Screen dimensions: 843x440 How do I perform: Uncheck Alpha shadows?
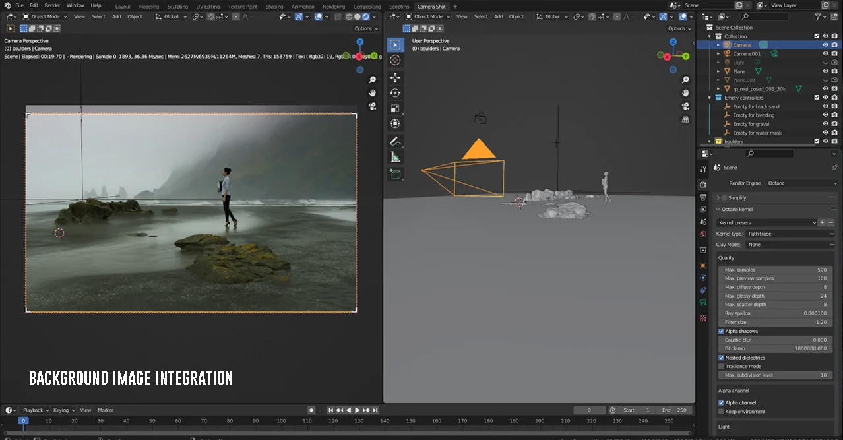720,331
